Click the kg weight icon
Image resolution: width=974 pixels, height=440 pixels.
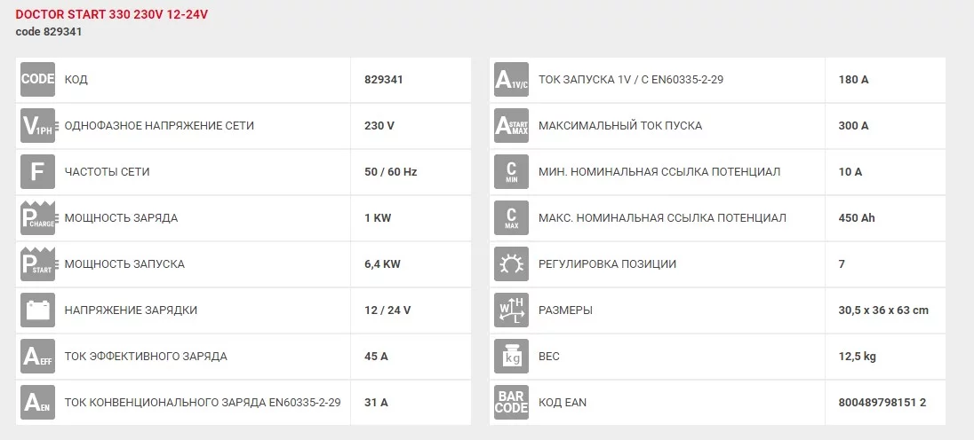coord(511,357)
